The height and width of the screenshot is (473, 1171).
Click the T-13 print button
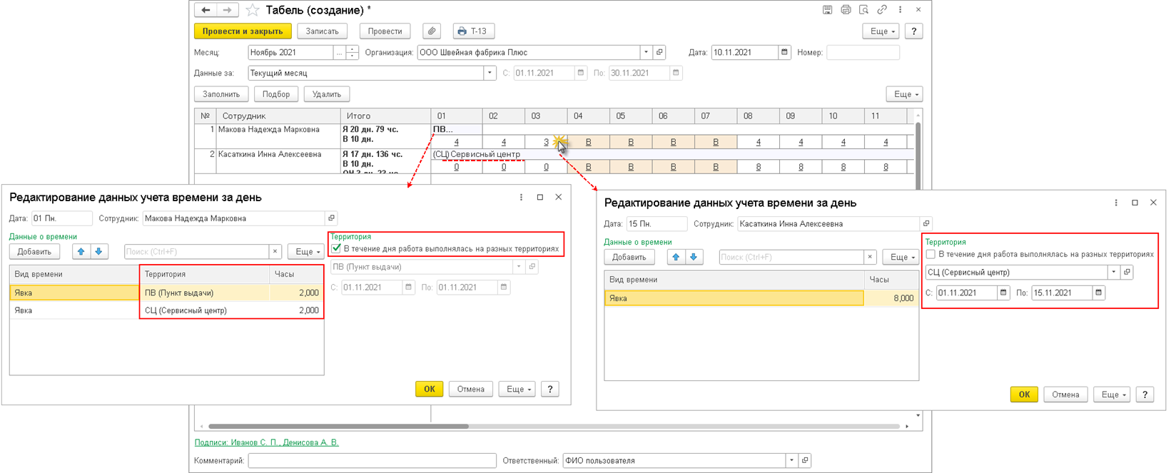pyautogui.click(x=473, y=31)
